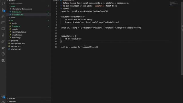Viewport: 183px width, 103px height.
Task: Click the highlighted 'useState' code on line 2
Action: click(99, 6)
